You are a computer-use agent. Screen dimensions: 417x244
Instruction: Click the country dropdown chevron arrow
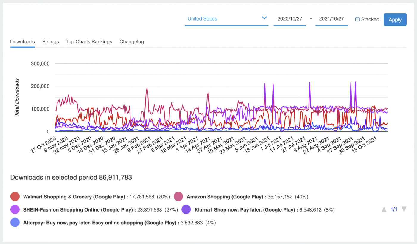coord(264,18)
